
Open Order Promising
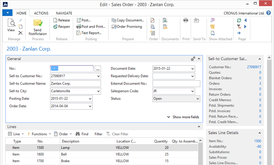pos(127,27)
